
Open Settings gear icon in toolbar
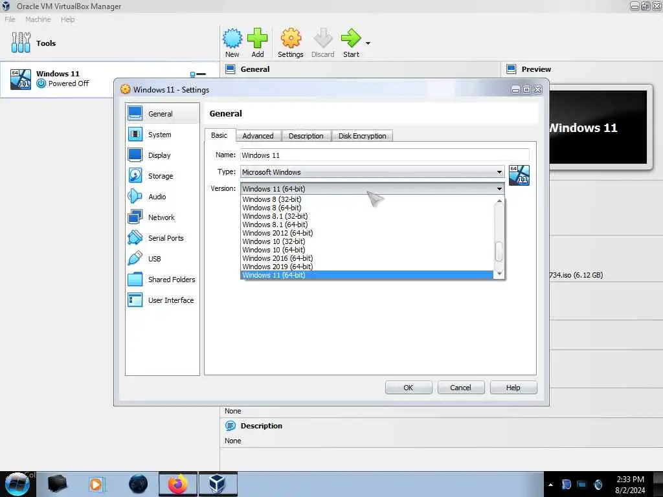tap(291, 38)
